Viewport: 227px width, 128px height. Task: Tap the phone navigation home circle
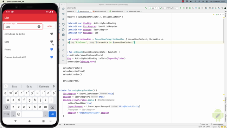coord(29,121)
